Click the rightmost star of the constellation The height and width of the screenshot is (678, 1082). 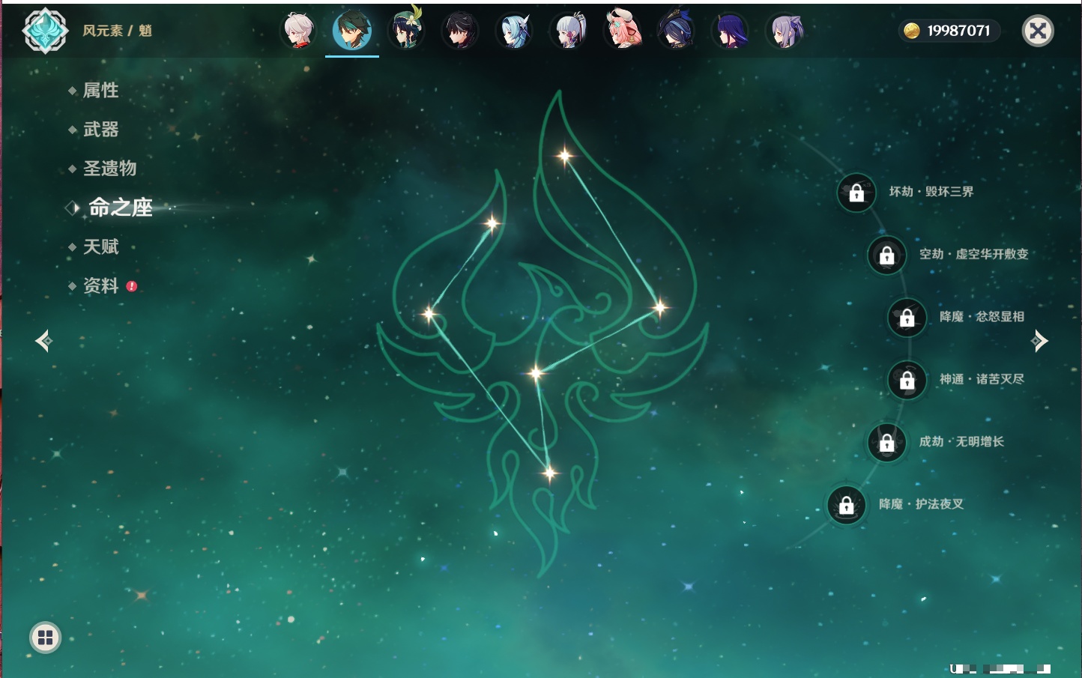659,307
